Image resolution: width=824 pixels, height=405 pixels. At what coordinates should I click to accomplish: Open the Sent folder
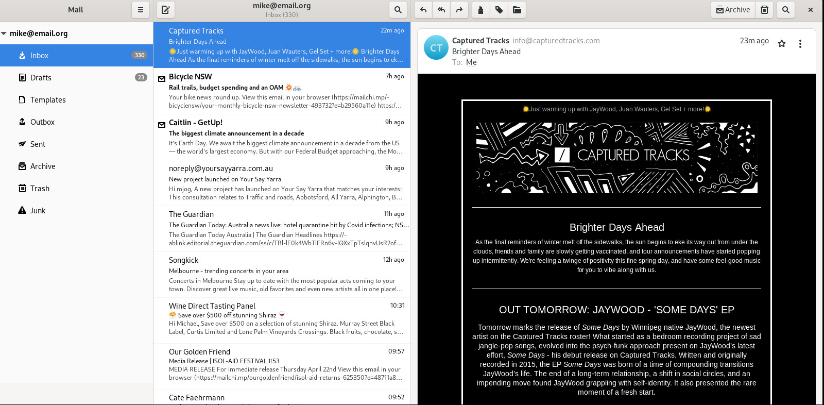pyautogui.click(x=76, y=144)
